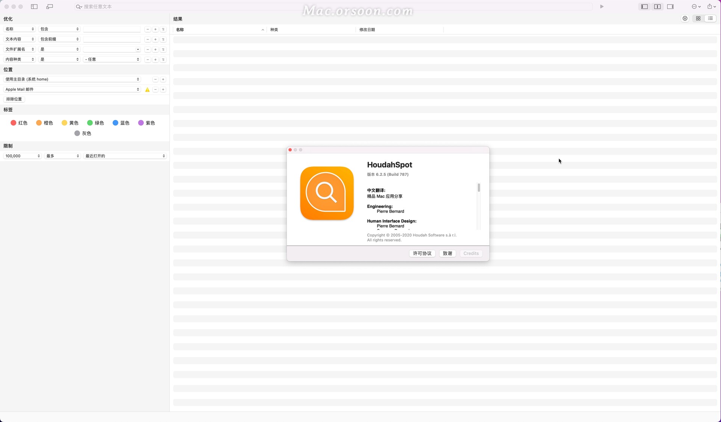The image size is (721, 422).
Task: Open the ellipsis actions menu
Action: point(696,6)
